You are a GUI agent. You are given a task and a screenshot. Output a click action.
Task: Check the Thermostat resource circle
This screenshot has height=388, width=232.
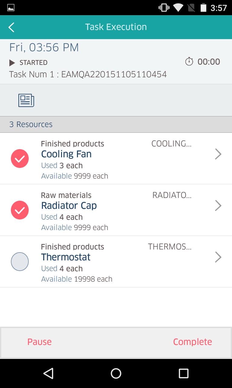(20, 262)
